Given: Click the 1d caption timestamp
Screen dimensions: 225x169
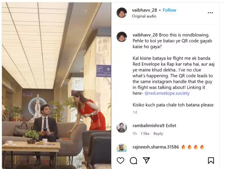Looking at the screenshot, I should pos(135,112).
